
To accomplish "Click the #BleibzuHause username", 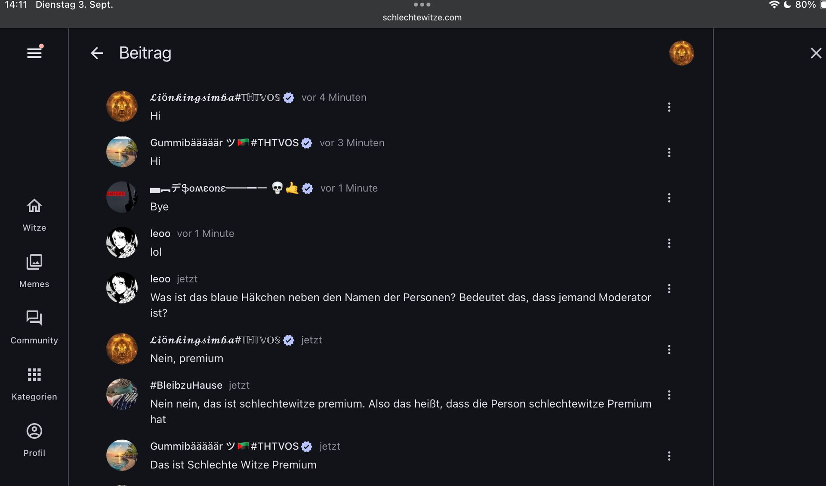I will point(186,385).
